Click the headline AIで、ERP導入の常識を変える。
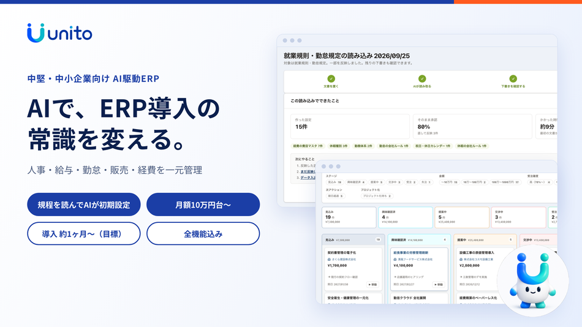This screenshot has height=327, width=582. click(x=124, y=124)
